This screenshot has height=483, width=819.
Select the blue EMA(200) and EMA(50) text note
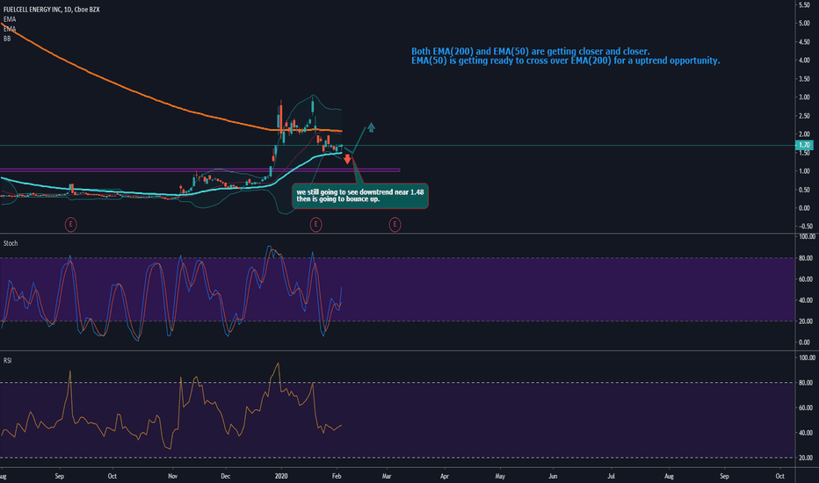tap(565, 56)
